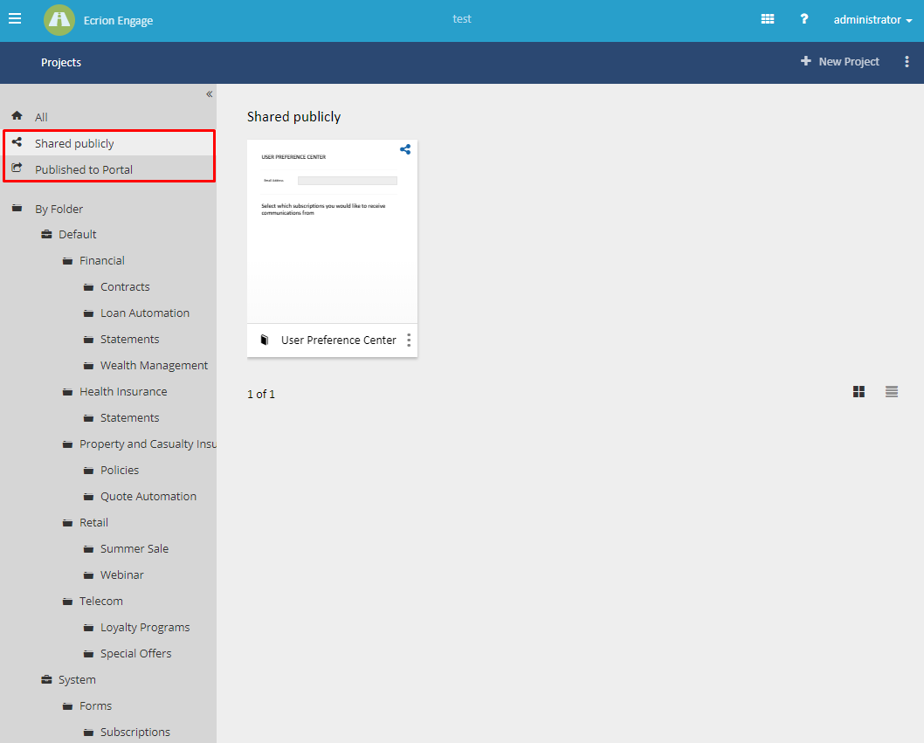Click the User Preference Center thumbnail preview
Screen dimensions: 924x743
click(x=332, y=236)
